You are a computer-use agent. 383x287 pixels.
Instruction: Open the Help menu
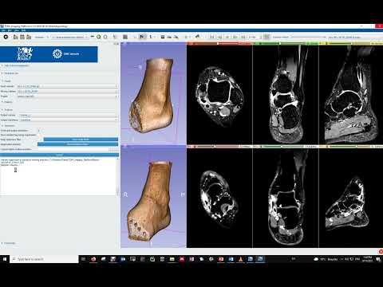point(23,30)
